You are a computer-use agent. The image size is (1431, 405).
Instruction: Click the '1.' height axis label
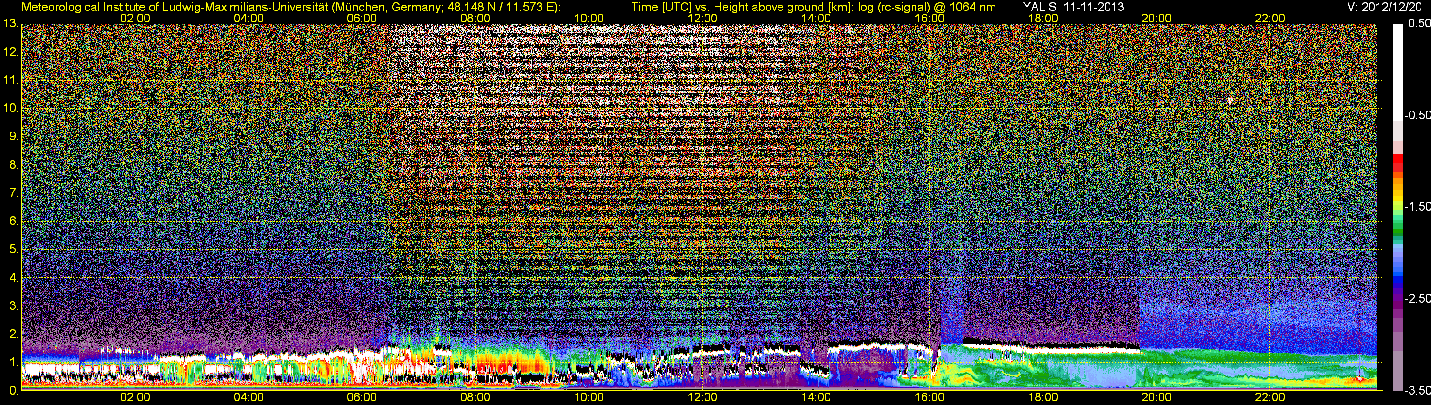click(x=14, y=362)
